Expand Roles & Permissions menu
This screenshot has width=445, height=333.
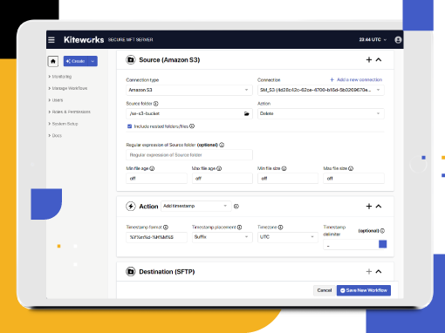pyautogui.click(x=69, y=112)
